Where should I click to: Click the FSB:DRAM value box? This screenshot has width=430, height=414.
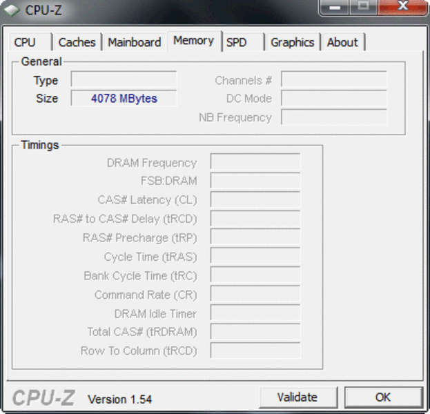pyautogui.click(x=255, y=180)
